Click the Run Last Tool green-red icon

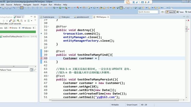click(66, 8)
